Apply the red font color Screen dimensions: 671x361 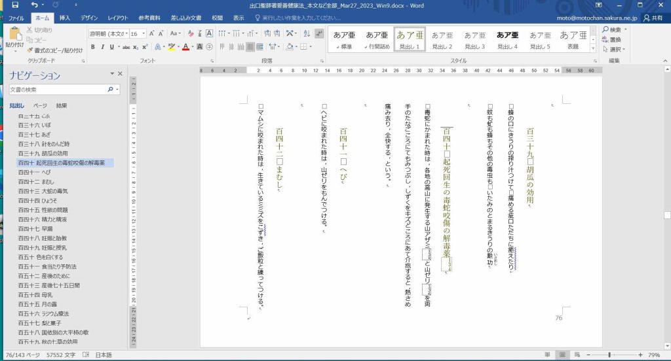[x=185, y=46]
